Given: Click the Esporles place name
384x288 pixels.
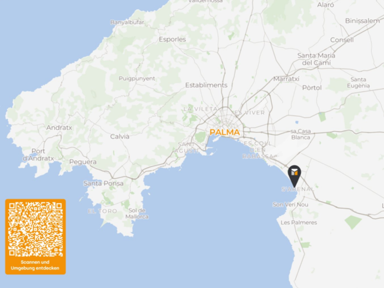Looking at the screenshot, I should (172, 39).
